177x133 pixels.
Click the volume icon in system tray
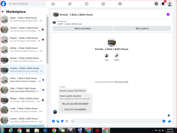click(x=163, y=131)
